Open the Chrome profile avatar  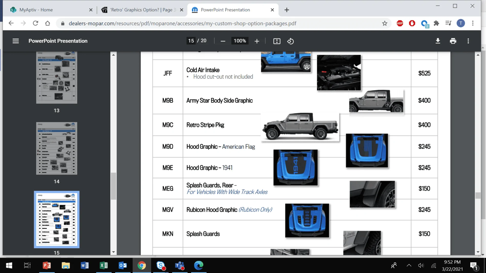pyautogui.click(x=461, y=23)
